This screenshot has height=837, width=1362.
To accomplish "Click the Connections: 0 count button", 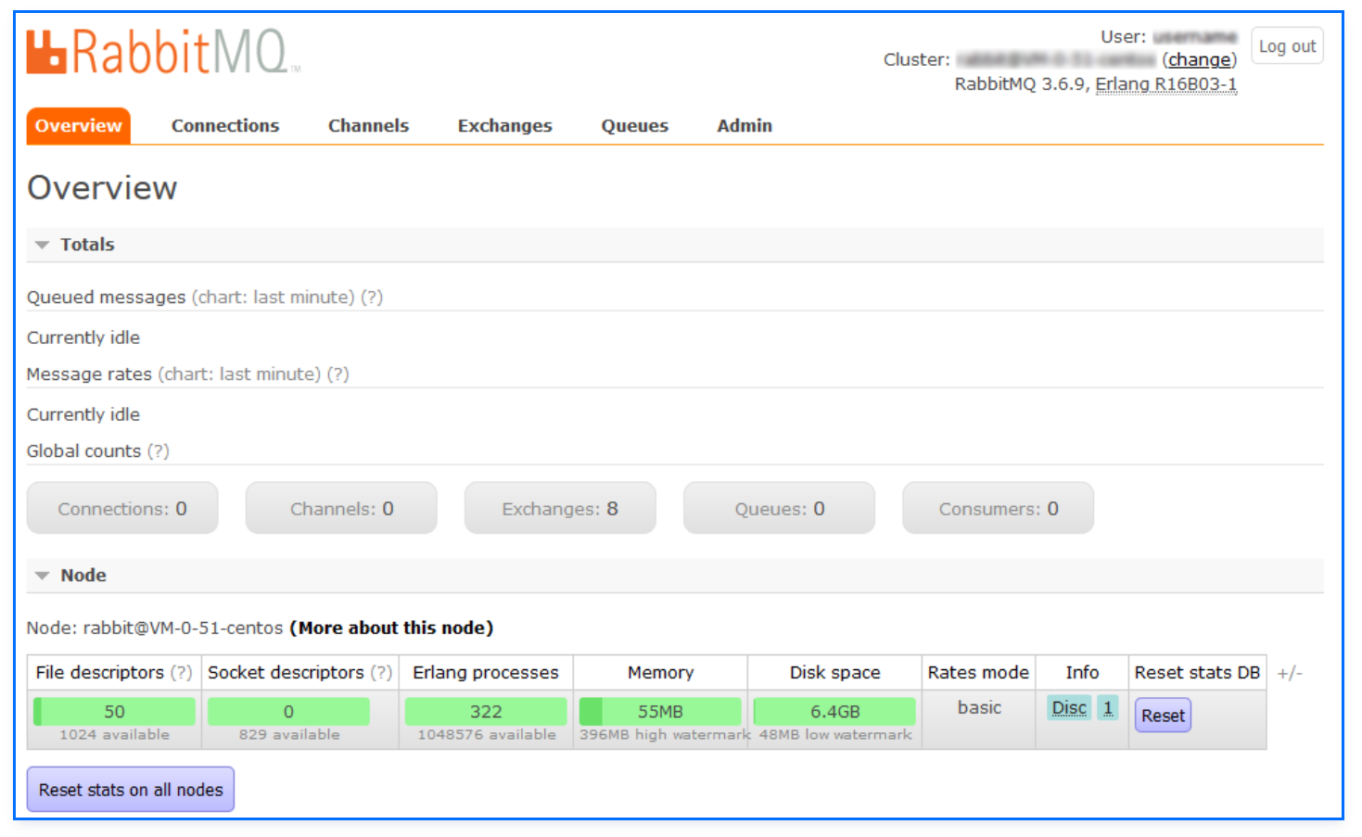I will click(x=122, y=508).
